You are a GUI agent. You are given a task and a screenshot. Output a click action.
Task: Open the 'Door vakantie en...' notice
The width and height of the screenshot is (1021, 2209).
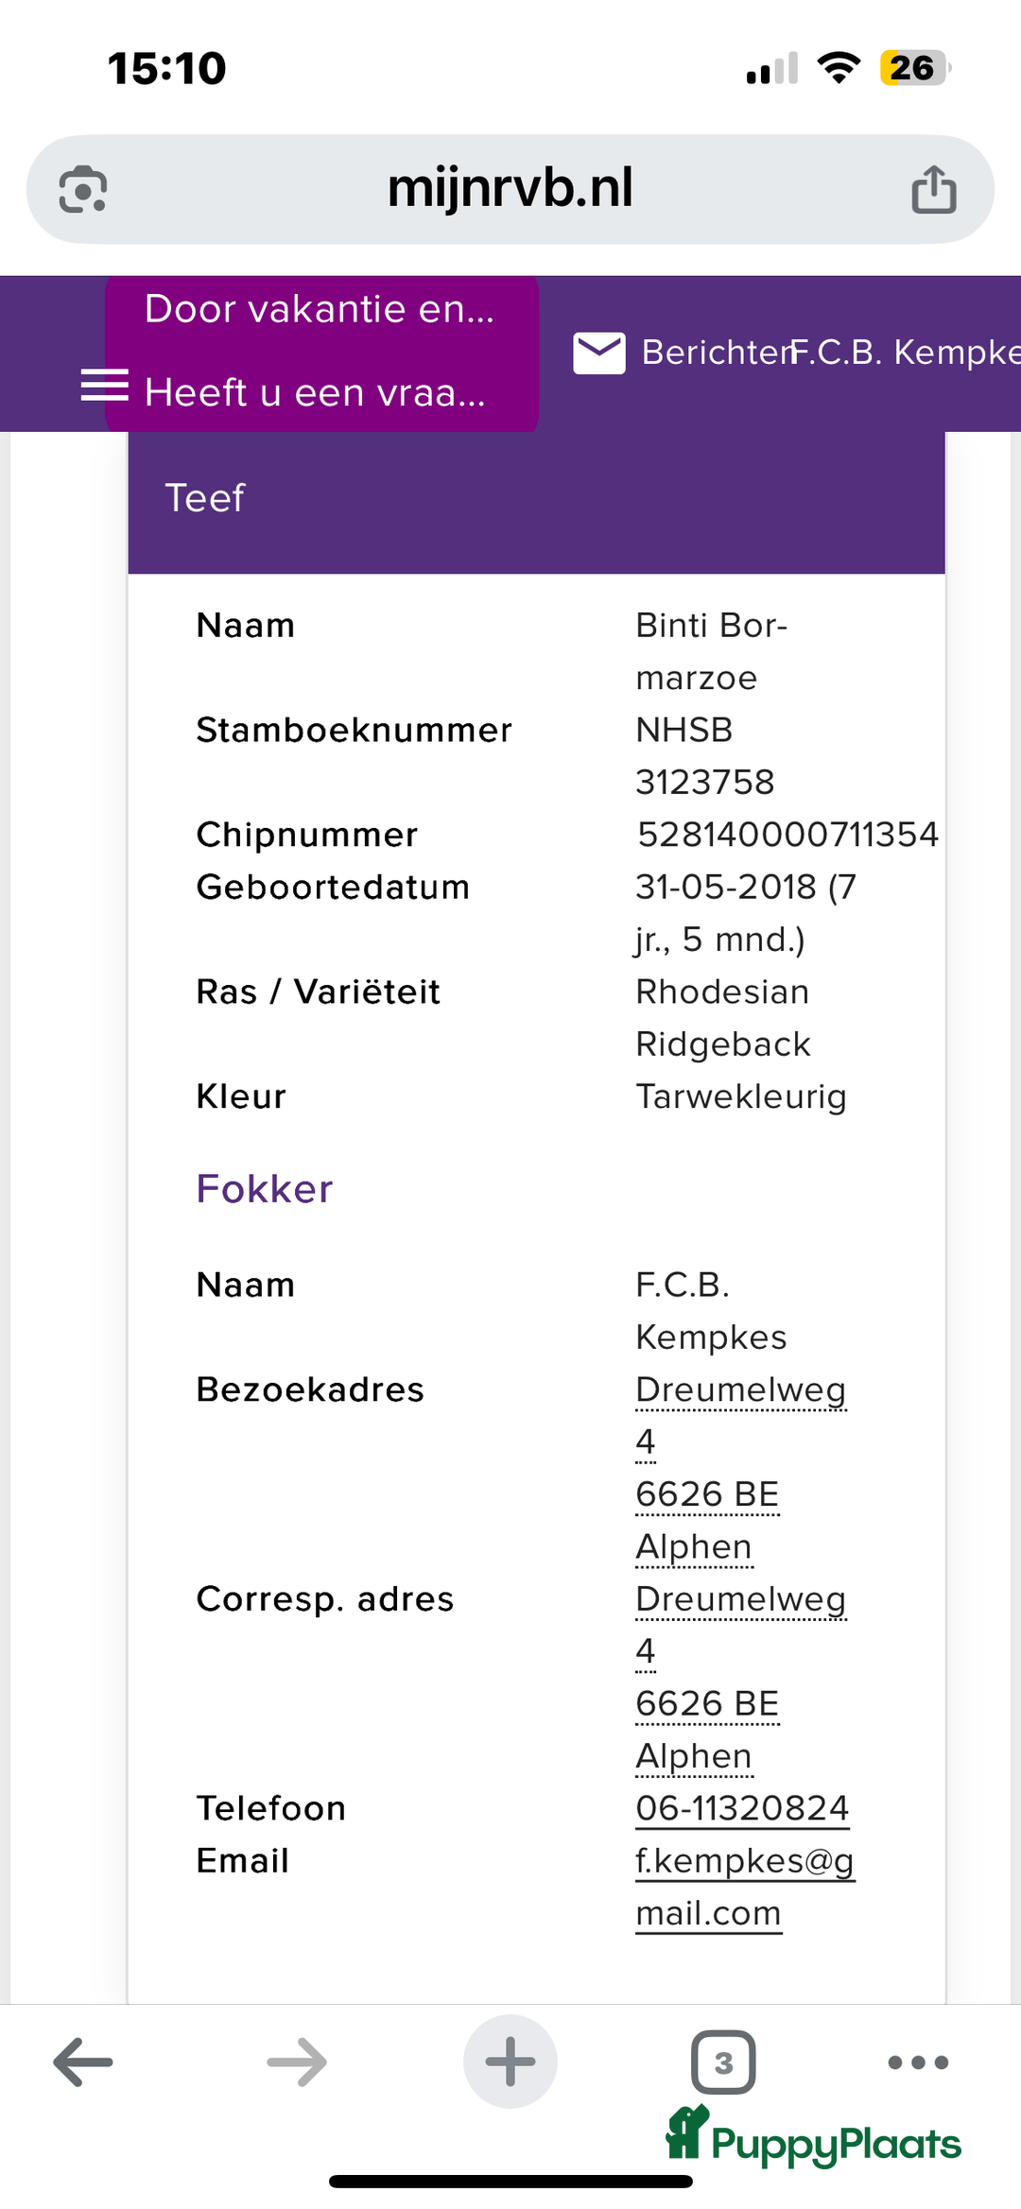pyautogui.click(x=320, y=309)
